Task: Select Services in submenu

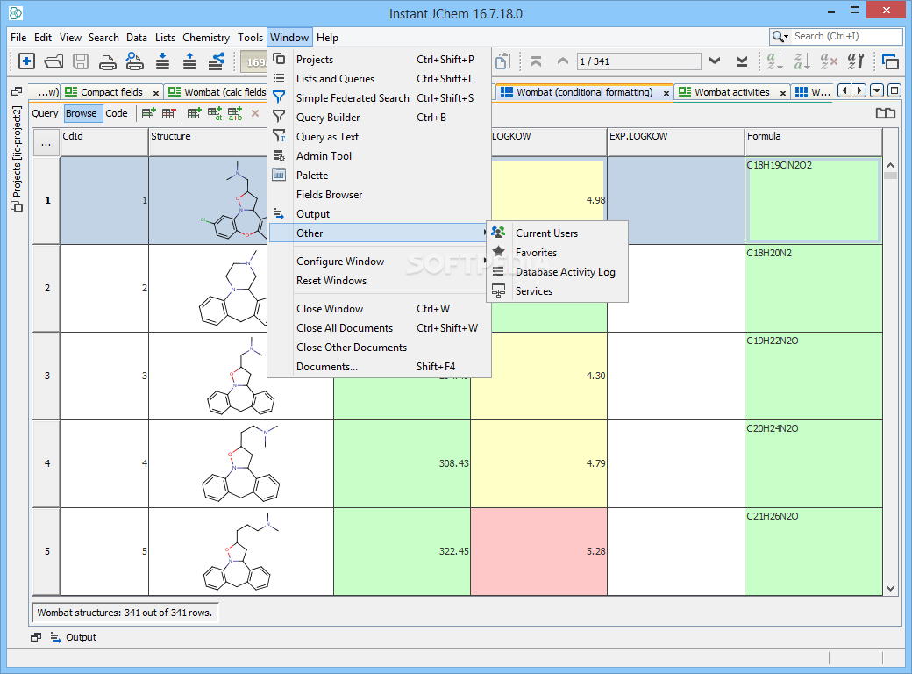Action: 557,291
